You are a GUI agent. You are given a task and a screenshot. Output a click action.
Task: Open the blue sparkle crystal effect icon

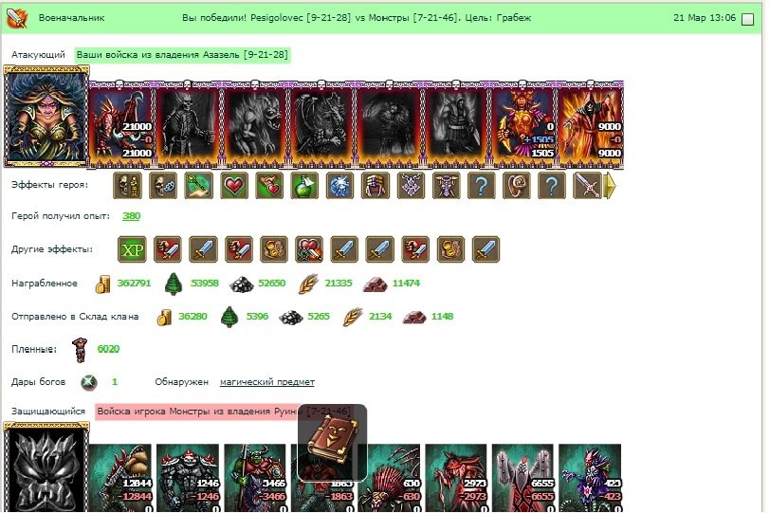click(x=339, y=186)
